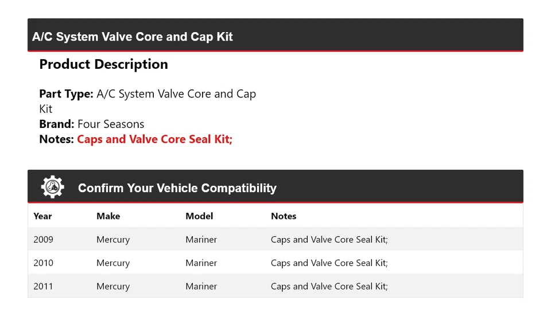Viewport: 551px width, 316px height.
Task: Click the notes cell in 2011 row
Action: pyautogui.click(x=329, y=286)
